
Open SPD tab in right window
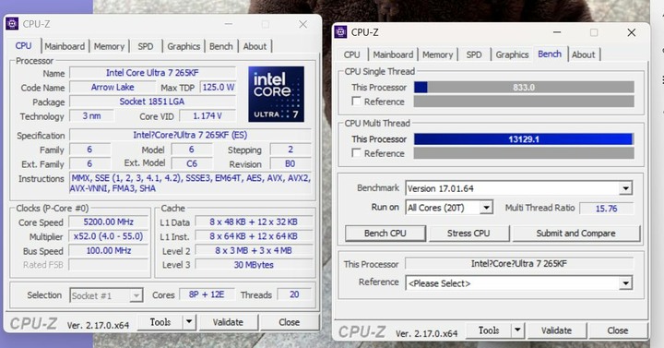click(x=474, y=54)
